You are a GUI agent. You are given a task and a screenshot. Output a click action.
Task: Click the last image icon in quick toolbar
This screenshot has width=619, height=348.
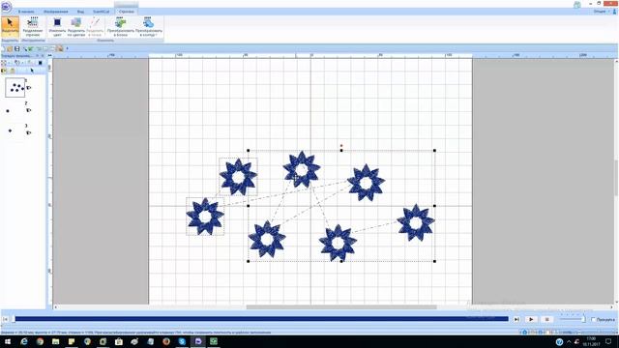click(x=60, y=48)
